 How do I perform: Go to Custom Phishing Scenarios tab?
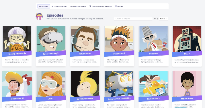(100, 6)
